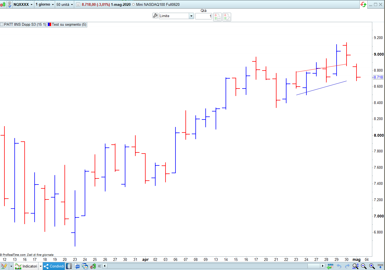
Task: Click the buy order ticket icon
Action: tap(217, 17)
